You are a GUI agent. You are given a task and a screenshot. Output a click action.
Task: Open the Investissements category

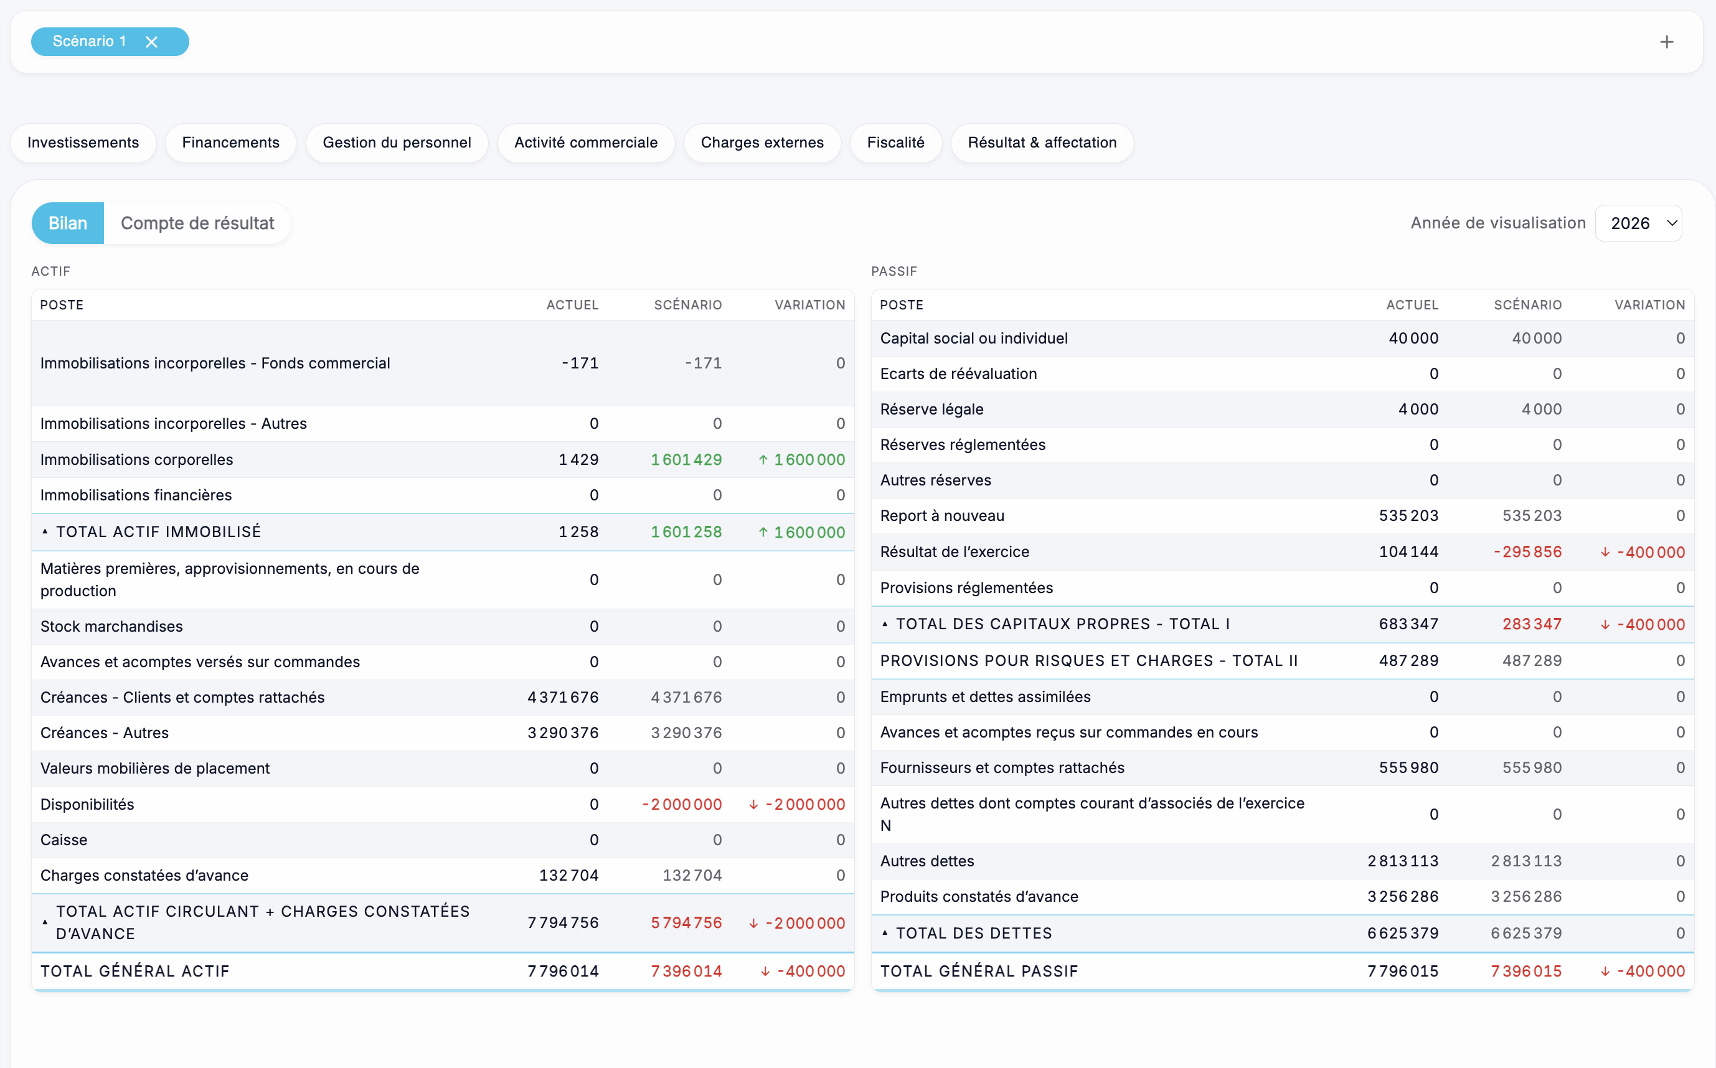83,143
